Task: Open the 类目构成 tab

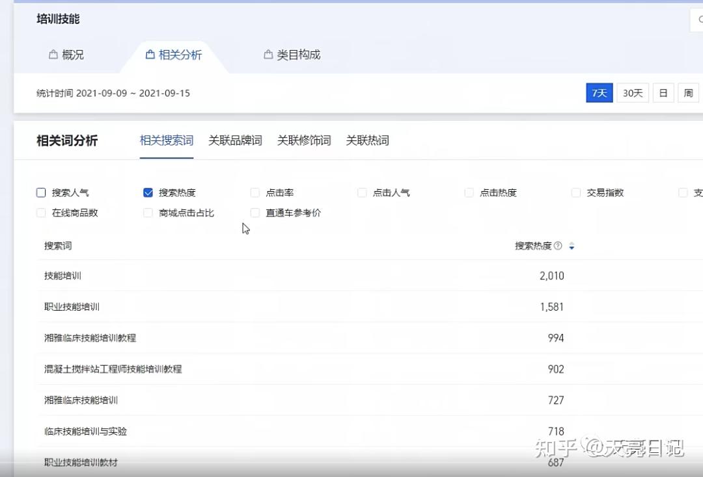Action: tap(292, 55)
